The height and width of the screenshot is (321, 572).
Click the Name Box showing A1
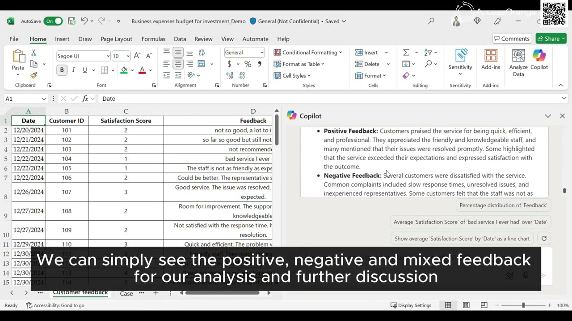click(x=25, y=99)
